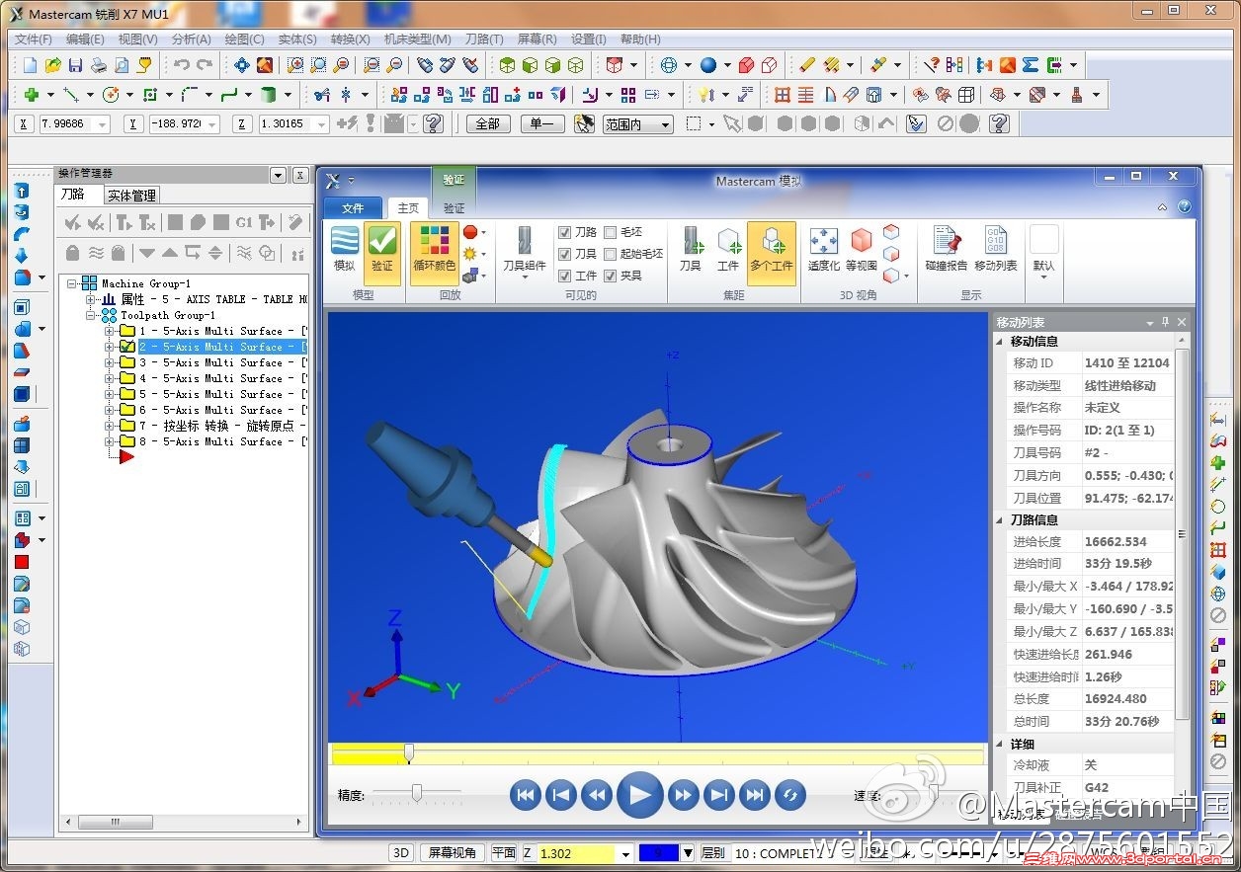Click the rewind playback button

click(x=596, y=794)
